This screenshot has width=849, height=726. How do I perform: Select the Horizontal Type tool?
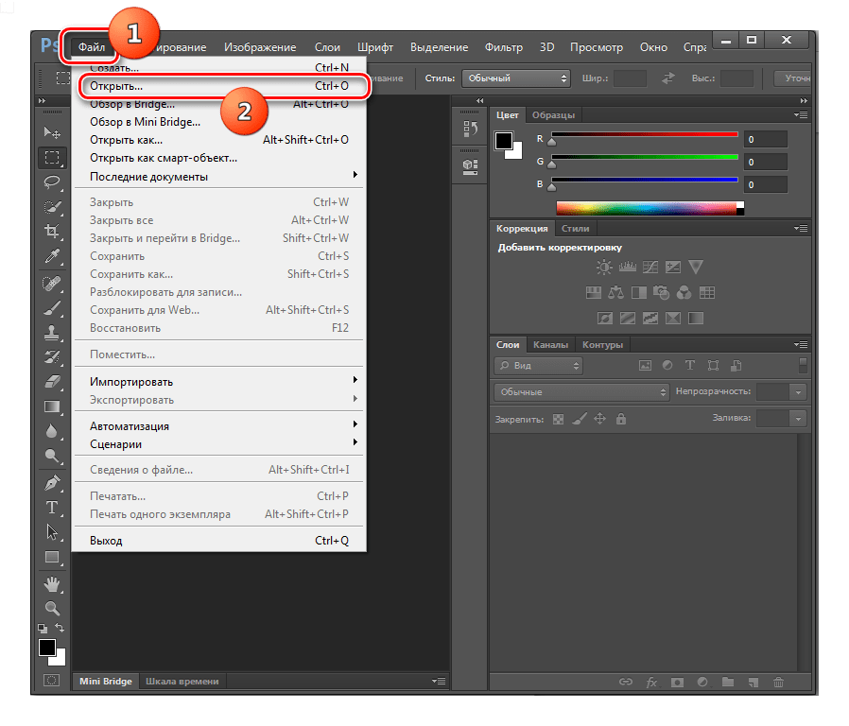coord(52,508)
